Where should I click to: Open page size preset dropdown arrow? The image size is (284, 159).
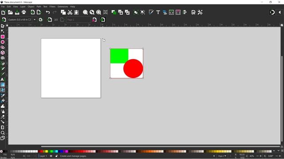(x=35, y=19)
